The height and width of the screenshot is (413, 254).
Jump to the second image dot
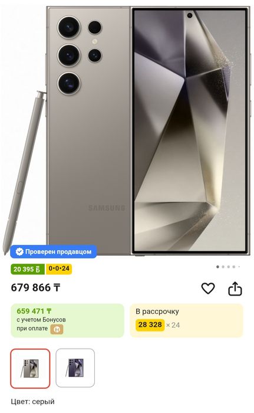[223, 267]
